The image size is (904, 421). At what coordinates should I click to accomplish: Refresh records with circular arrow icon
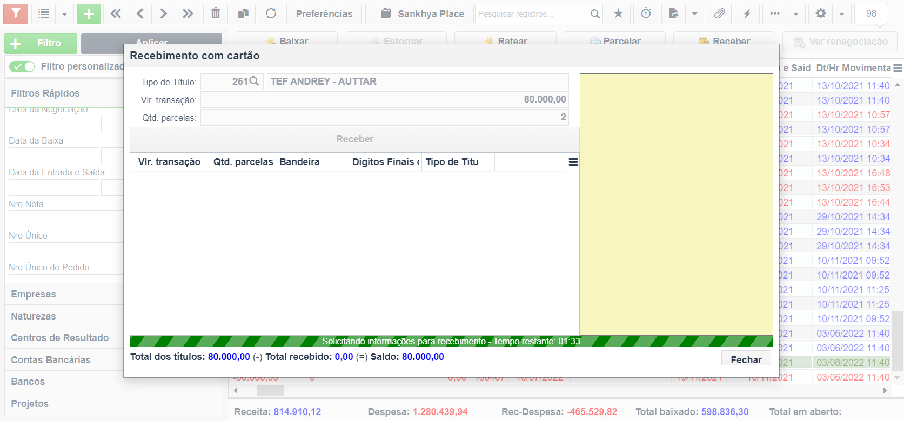coord(271,13)
